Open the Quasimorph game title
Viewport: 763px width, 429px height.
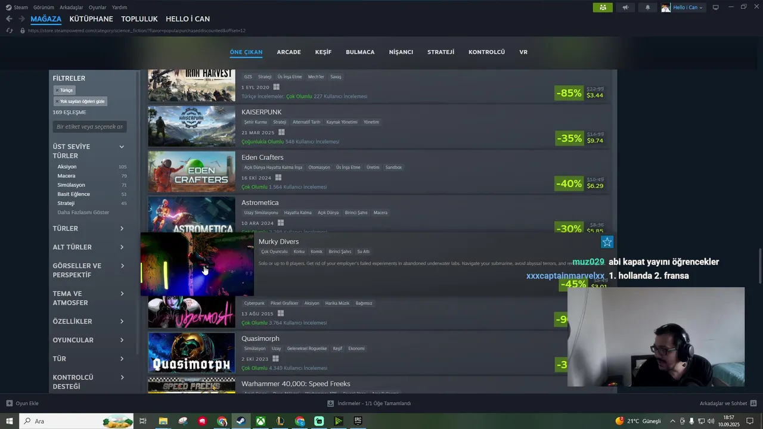click(x=260, y=338)
